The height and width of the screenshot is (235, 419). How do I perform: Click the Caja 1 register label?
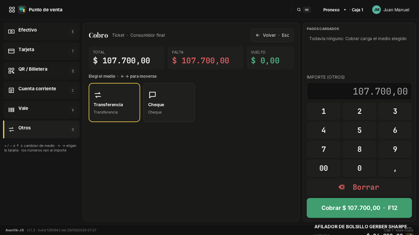coord(357,10)
